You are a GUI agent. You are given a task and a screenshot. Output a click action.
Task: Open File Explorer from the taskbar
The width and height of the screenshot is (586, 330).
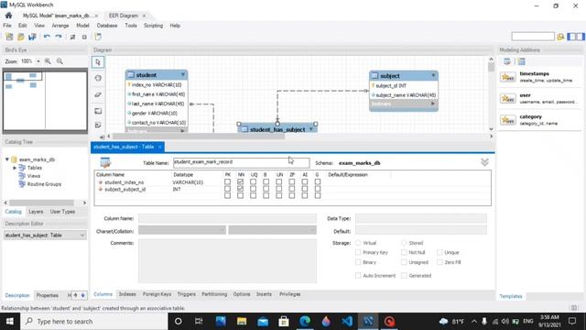point(242,322)
